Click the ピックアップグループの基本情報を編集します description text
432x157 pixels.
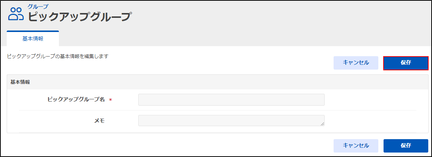pos(57,57)
